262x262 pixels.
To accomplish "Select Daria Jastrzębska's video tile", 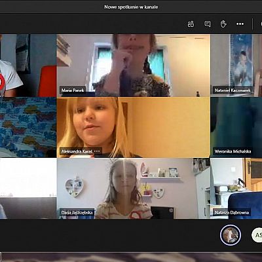I will point(134,189).
